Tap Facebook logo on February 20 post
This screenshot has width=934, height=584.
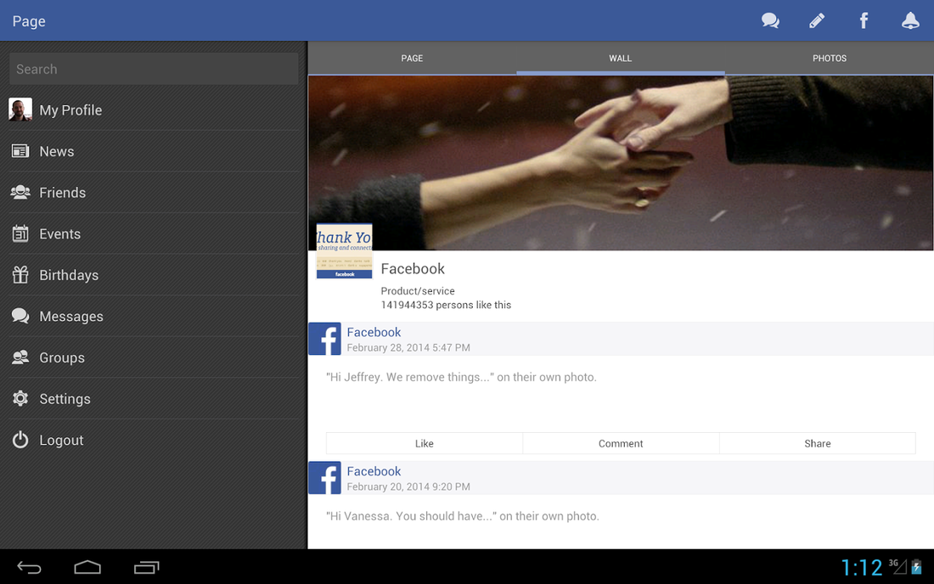tap(324, 477)
